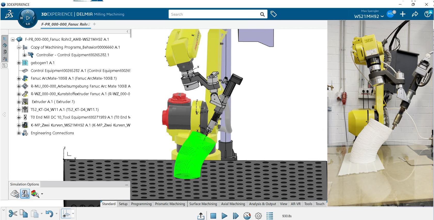
Task: Expand the R-WZ_000-000_Kunststoffextruder node
Action: pyautogui.click(x=19, y=94)
